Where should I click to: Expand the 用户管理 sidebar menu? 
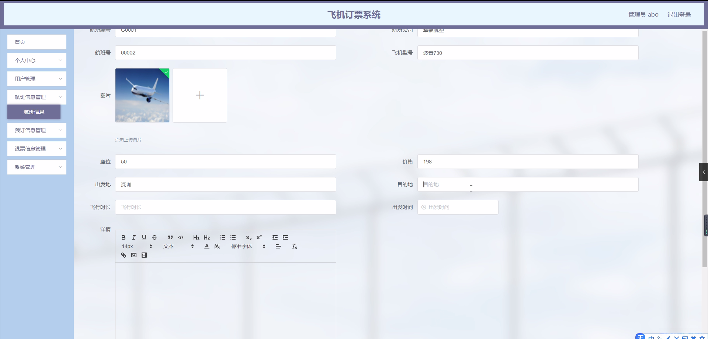pos(37,79)
